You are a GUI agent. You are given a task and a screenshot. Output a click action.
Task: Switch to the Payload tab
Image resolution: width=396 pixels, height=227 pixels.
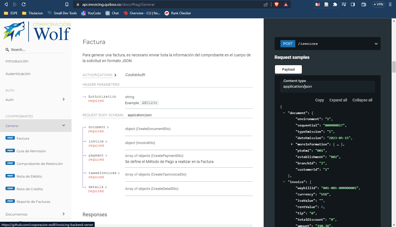point(288,69)
